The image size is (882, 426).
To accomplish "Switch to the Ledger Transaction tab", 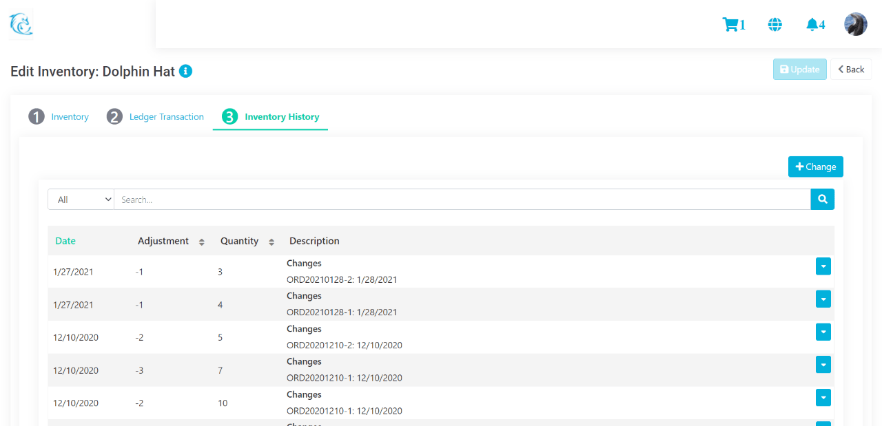I will (x=155, y=117).
